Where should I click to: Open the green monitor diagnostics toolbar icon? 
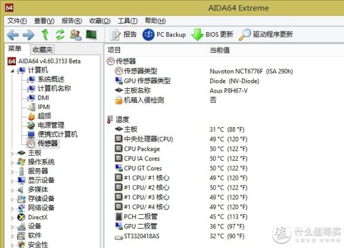91,34
